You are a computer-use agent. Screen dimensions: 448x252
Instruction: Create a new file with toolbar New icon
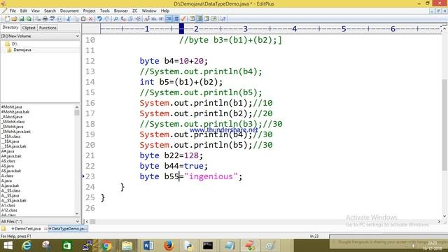pos(7,19)
